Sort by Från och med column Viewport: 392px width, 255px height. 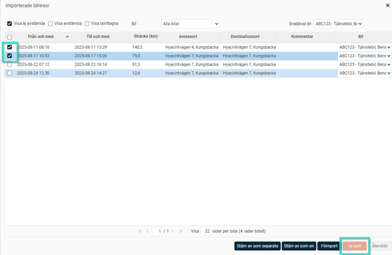[41, 37]
